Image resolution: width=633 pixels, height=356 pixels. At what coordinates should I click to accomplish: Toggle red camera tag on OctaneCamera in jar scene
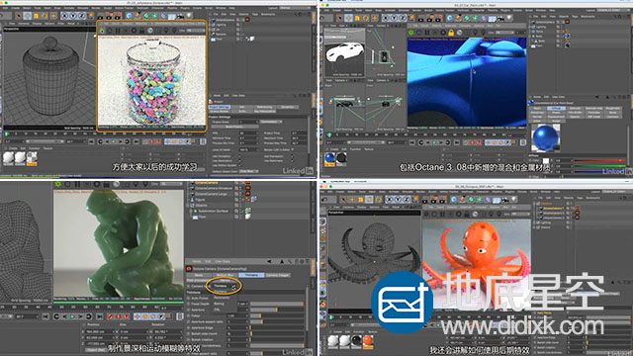(x=247, y=20)
